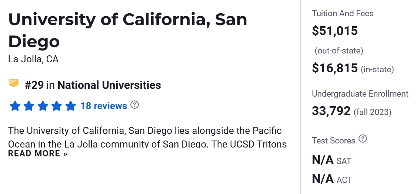
Task: Click the N/A ACT score entry
Action: click(x=332, y=179)
